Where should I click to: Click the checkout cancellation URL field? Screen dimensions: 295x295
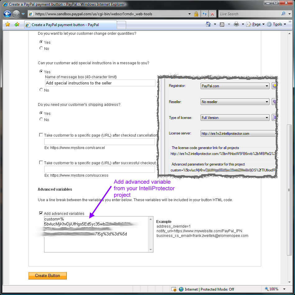tap(100, 142)
